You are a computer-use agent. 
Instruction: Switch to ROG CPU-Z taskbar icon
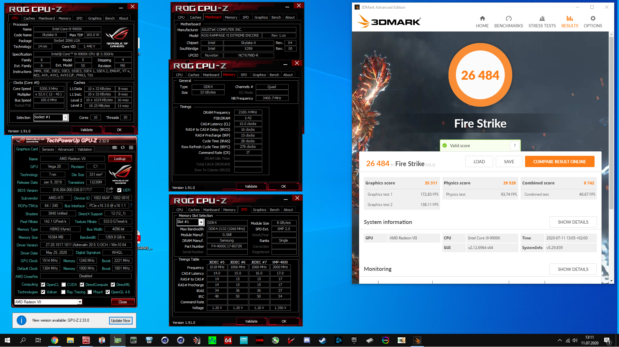[86, 340]
